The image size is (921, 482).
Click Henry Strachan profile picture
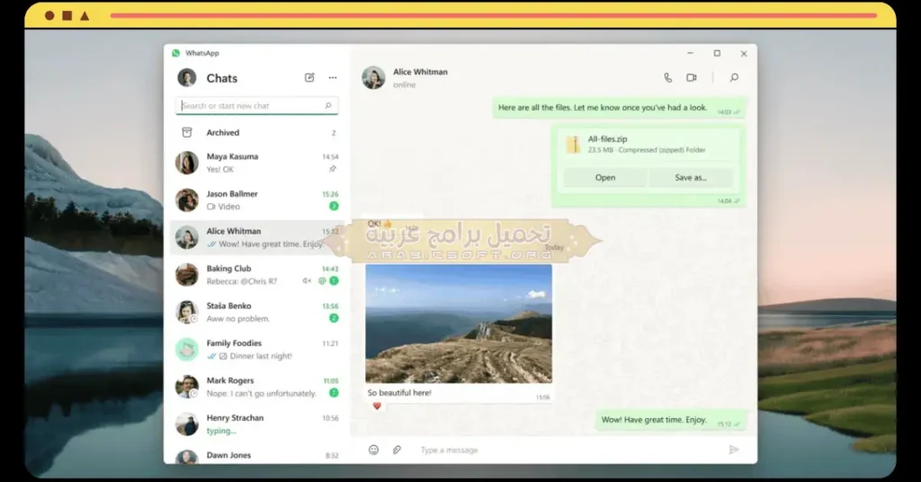pyautogui.click(x=187, y=424)
